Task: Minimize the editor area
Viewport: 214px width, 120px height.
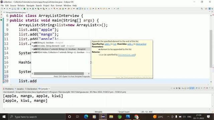Action: (x=210, y=12)
